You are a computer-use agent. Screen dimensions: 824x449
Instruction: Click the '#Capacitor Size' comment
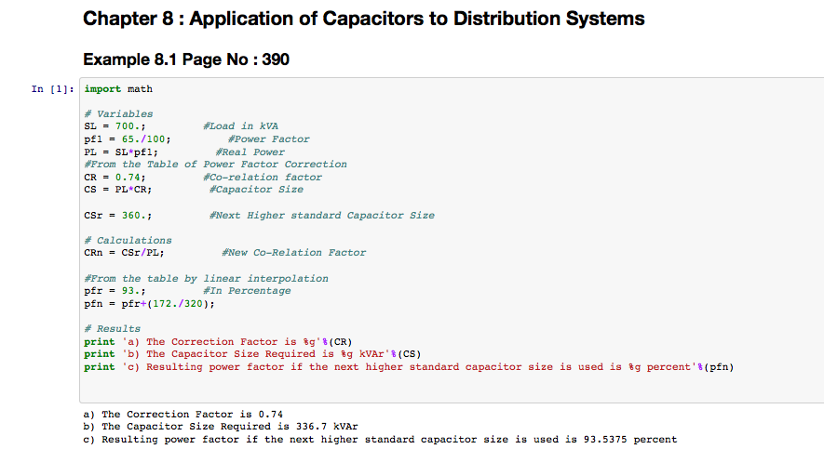click(x=256, y=190)
